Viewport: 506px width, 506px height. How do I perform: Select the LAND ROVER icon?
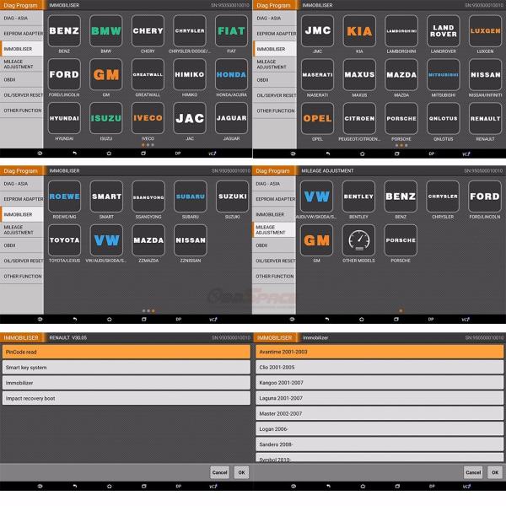click(x=444, y=31)
